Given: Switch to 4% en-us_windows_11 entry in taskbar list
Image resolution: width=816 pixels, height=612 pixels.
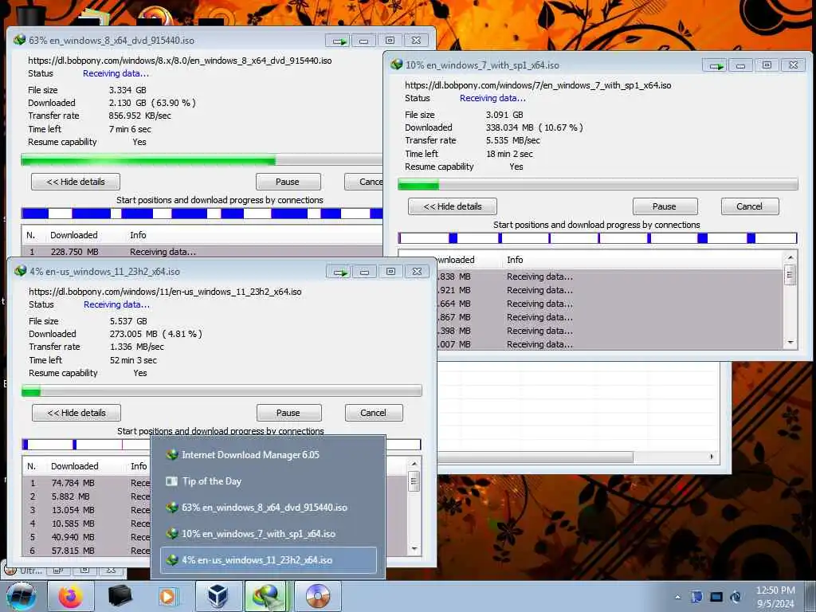Looking at the screenshot, I should coord(268,560).
